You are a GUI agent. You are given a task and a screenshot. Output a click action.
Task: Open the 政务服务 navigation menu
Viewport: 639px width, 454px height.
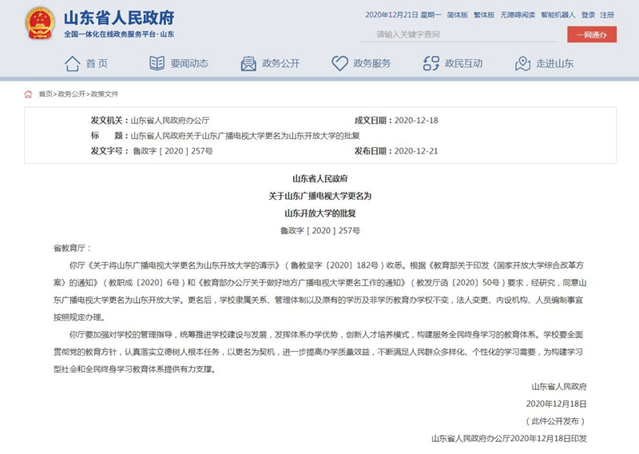click(372, 64)
